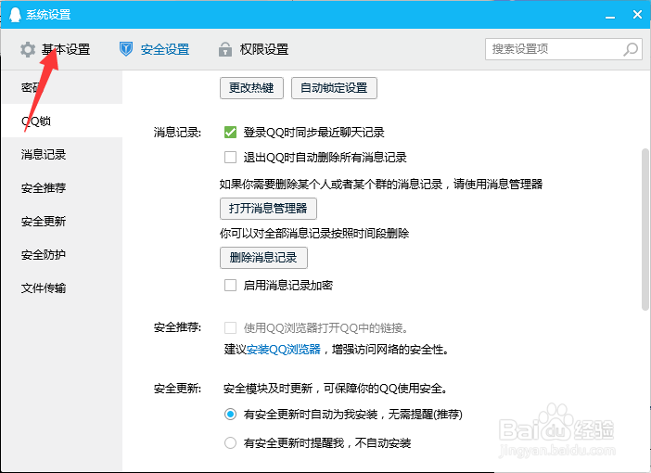Click the 搜索设置项 search field
The image size is (651, 473).
(564, 49)
